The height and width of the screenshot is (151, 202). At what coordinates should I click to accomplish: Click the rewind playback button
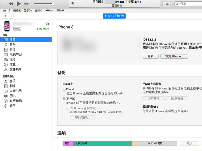(11, 4)
